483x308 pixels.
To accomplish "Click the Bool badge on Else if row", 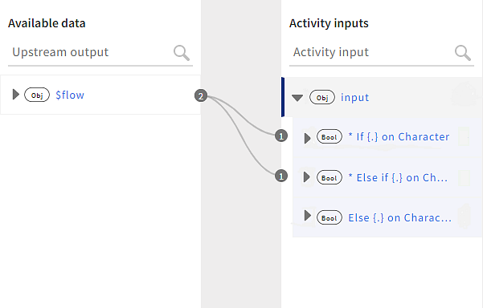I will [330, 178].
